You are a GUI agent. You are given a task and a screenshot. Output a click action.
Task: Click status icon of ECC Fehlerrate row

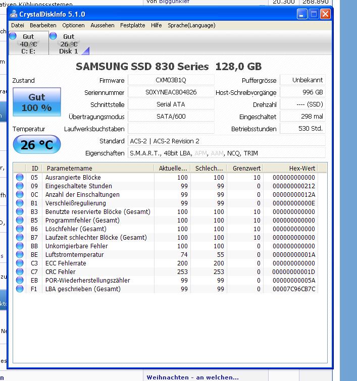click(x=20, y=263)
